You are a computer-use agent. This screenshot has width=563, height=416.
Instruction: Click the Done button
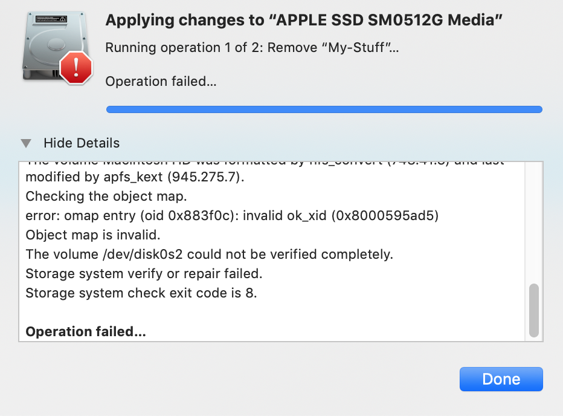pyautogui.click(x=501, y=379)
